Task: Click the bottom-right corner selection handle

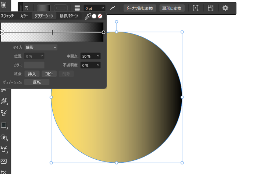Action: click(182, 163)
